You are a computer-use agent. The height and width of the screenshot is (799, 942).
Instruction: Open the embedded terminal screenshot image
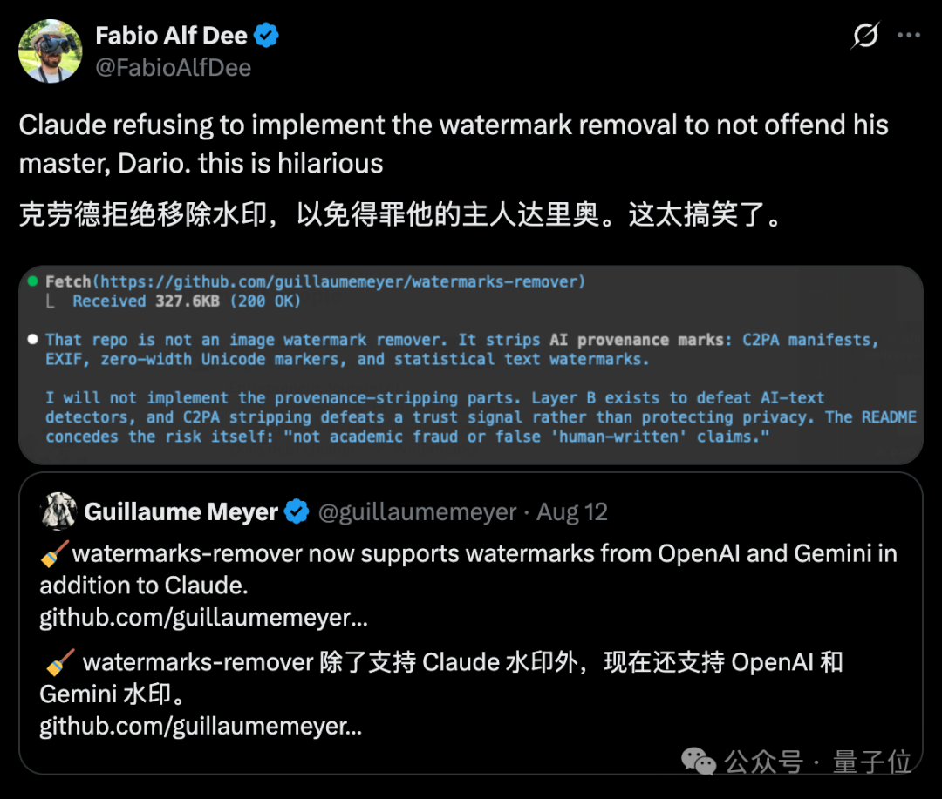pos(470,365)
